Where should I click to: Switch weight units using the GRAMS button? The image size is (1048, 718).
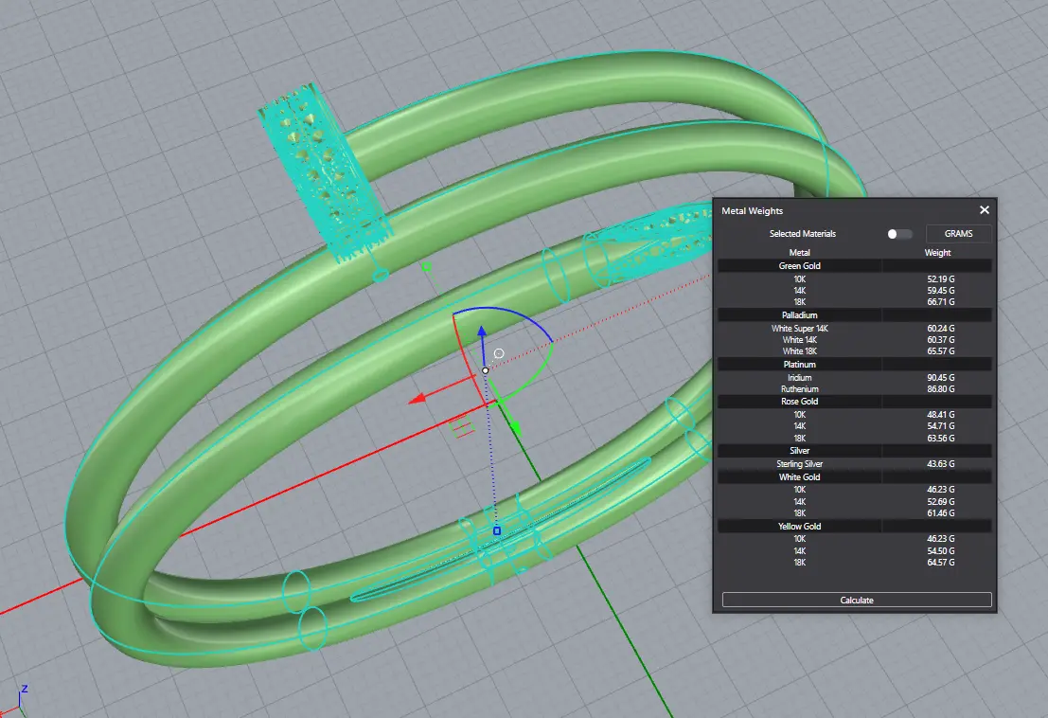(958, 234)
